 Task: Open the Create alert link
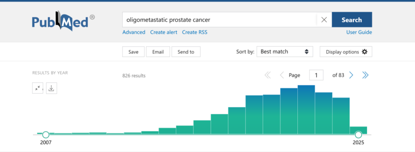(164, 32)
